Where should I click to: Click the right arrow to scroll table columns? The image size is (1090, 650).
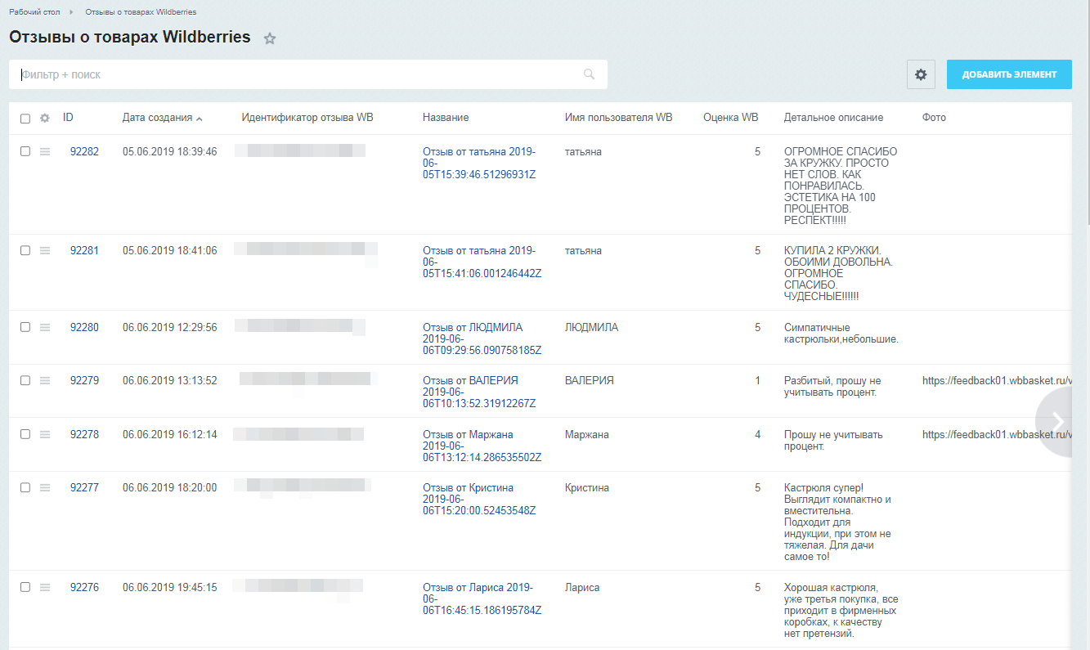pyautogui.click(x=1058, y=421)
